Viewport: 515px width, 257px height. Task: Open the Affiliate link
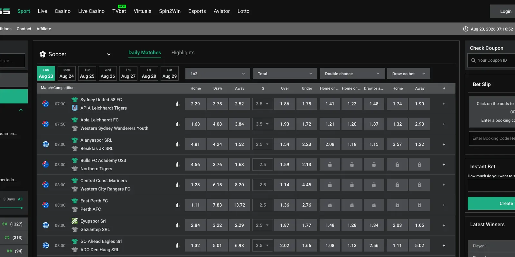pyautogui.click(x=44, y=29)
